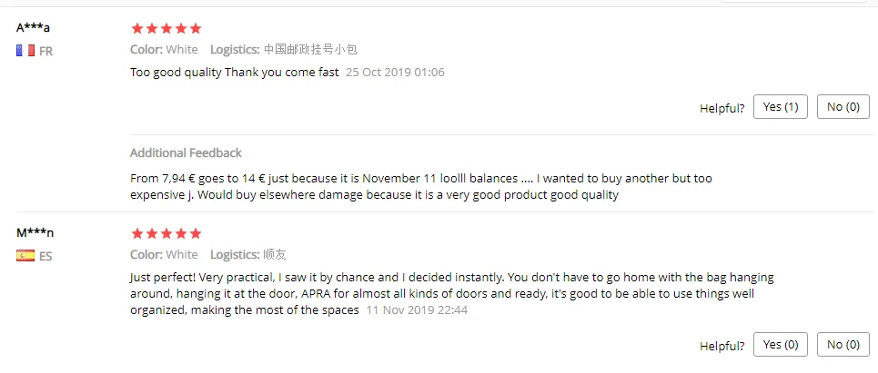Click the last star of M***n's rating
This screenshot has width=878, height=373.
(x=195, y=233)
